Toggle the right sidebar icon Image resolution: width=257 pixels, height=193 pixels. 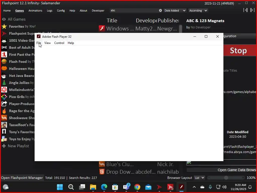click(252, 10)
